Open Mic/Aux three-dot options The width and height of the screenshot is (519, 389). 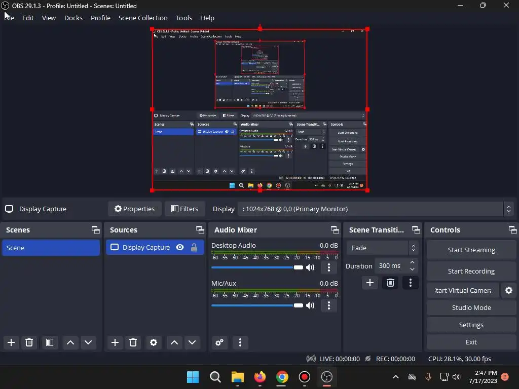pos(328,305)
